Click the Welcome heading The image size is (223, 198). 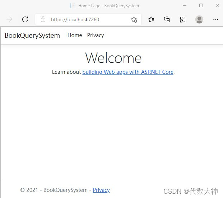(x=113, y=58)
